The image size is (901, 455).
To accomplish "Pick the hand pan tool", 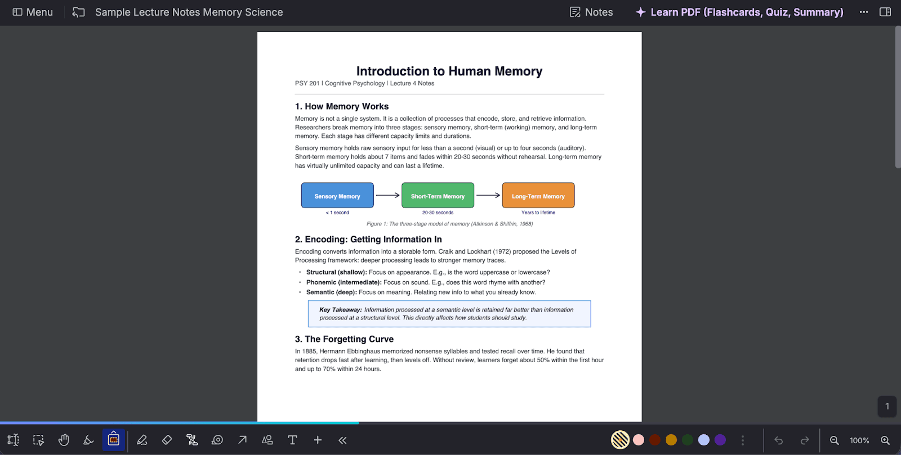I will pos(64,440).
